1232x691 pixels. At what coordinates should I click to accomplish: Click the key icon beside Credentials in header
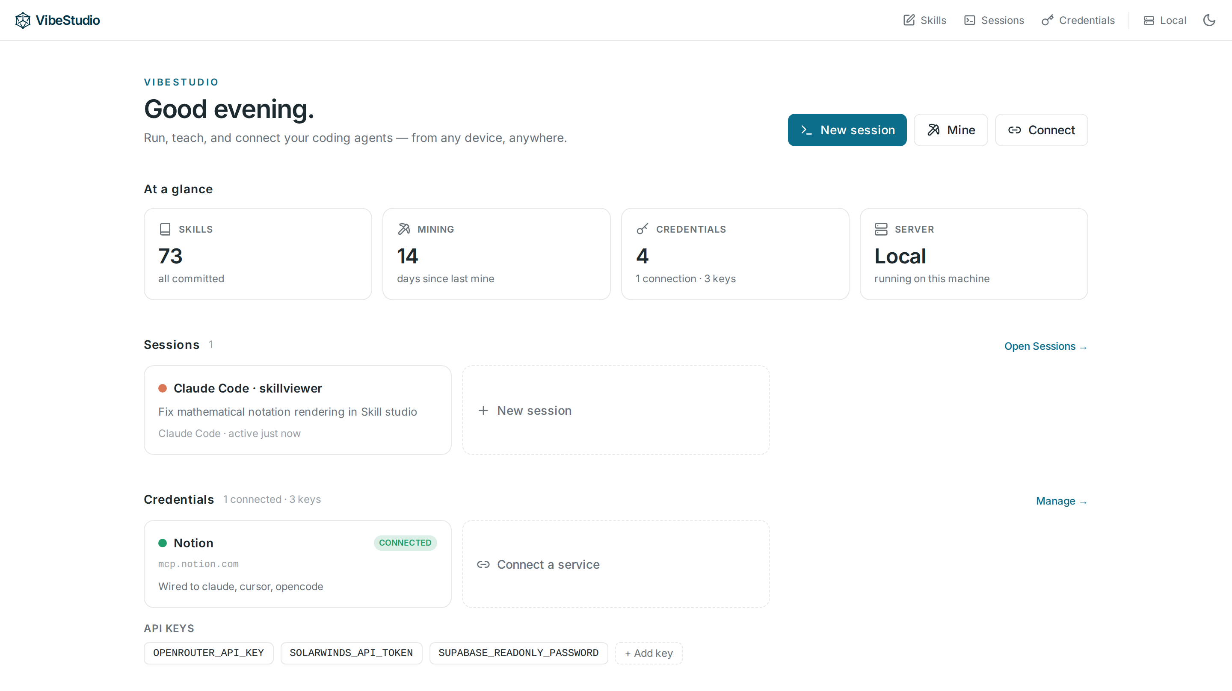pos(1047,20)
